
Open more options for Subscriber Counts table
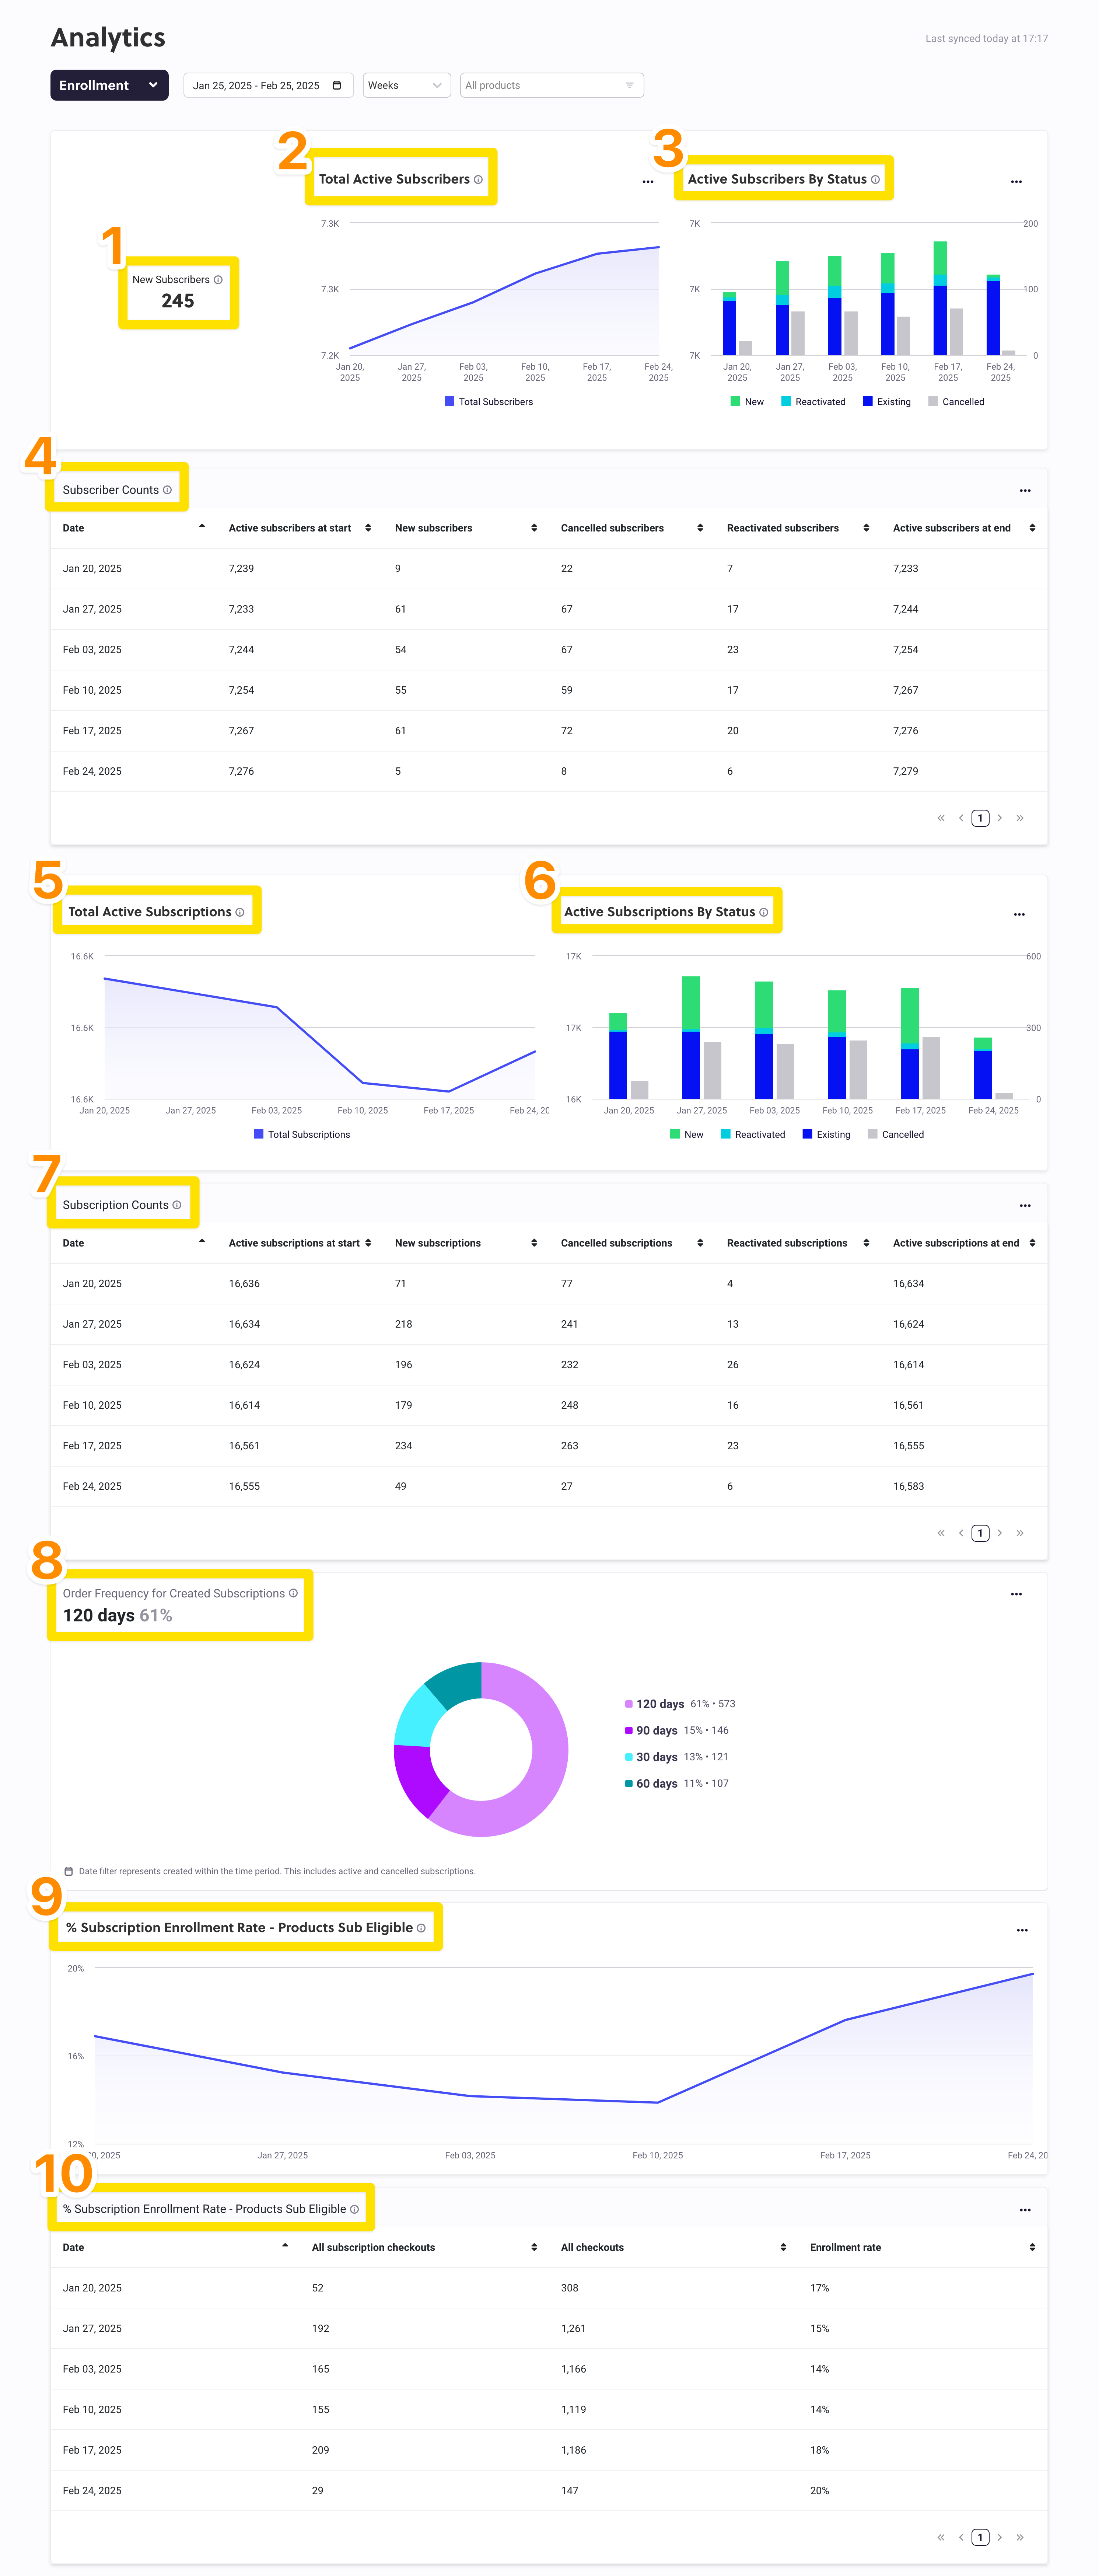click(x=1025, y=491)
